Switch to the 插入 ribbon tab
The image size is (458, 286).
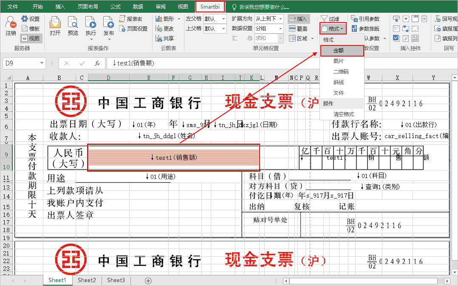[60, 6]
